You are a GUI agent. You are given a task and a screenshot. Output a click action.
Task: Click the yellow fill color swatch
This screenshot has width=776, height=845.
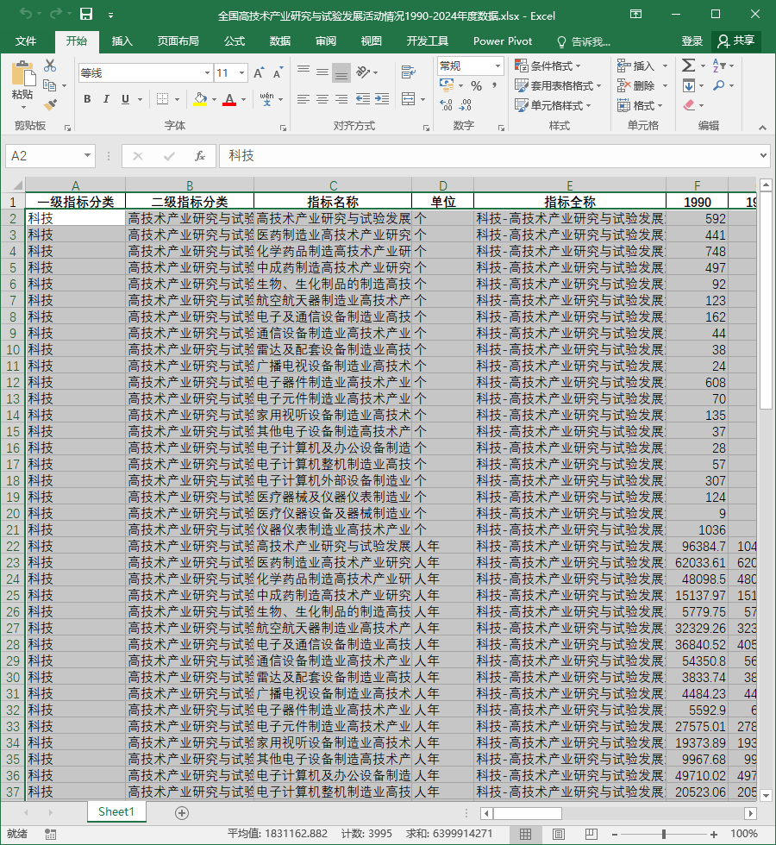coord(200,99)
